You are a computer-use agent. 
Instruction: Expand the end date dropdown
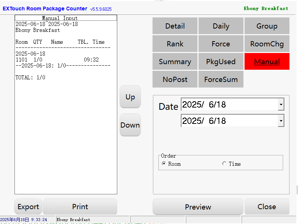pyautogui.click(x=281, y=121)
